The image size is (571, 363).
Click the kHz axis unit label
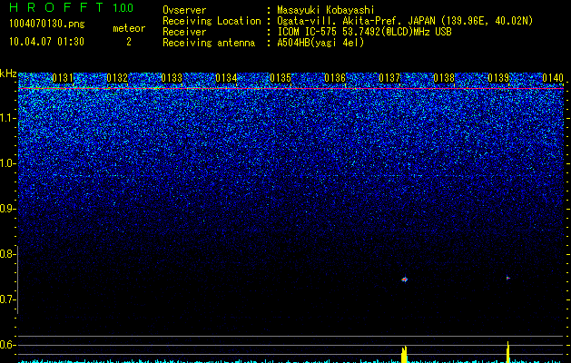[8, 74]
